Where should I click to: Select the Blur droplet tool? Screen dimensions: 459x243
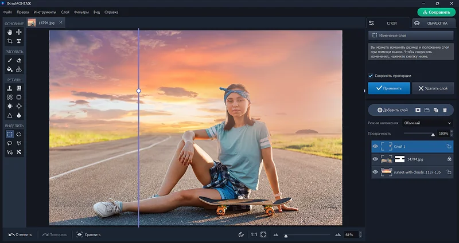[x=19, y=115]
